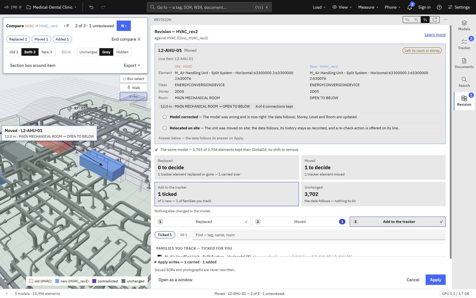Select the Model corrected radio option
The width and height of the screenshot is (476, 298).
pyautogui.click(x=165, y=117)
